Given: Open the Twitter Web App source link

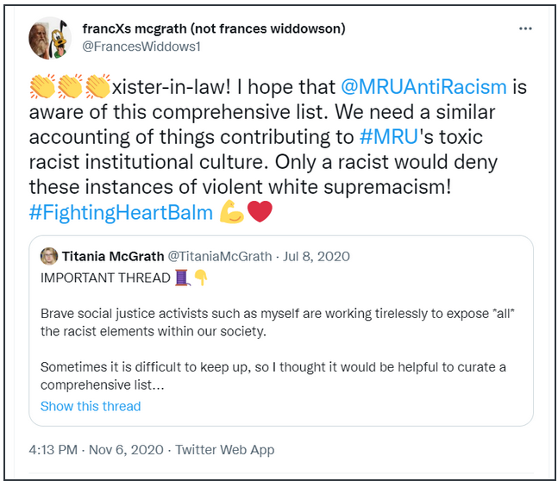Looking at the screenshot, I should coord(225,450).
